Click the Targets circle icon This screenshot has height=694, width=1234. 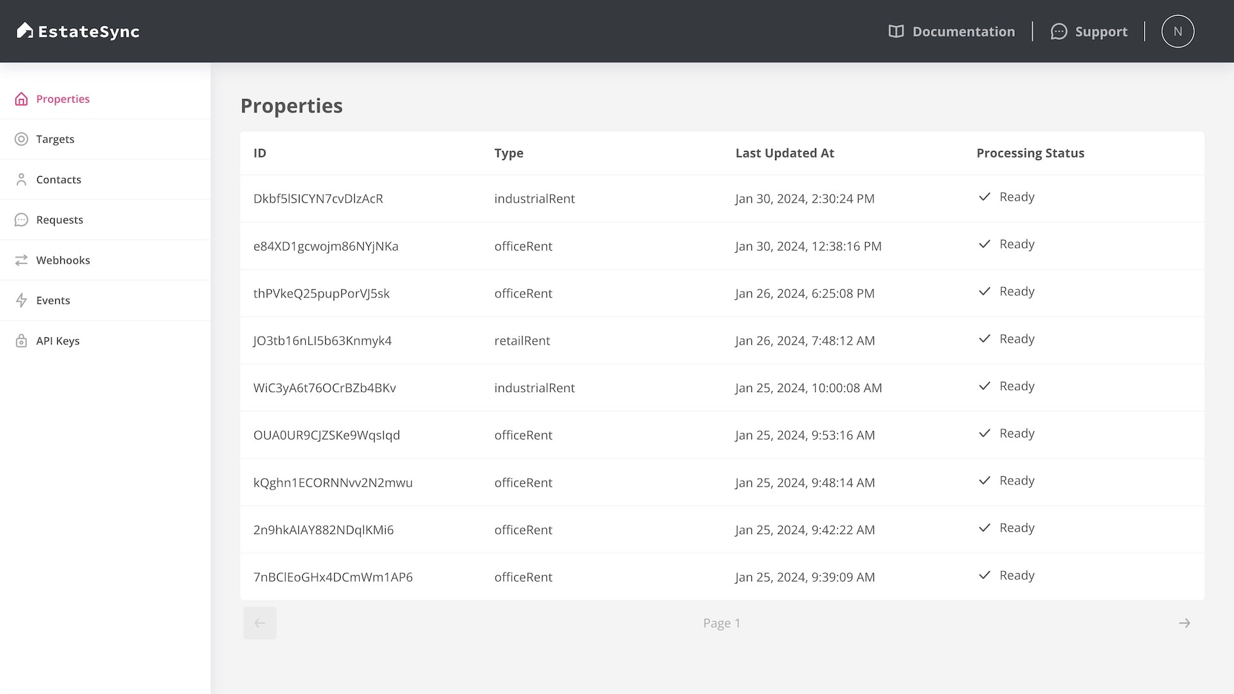tap(21, 139)
